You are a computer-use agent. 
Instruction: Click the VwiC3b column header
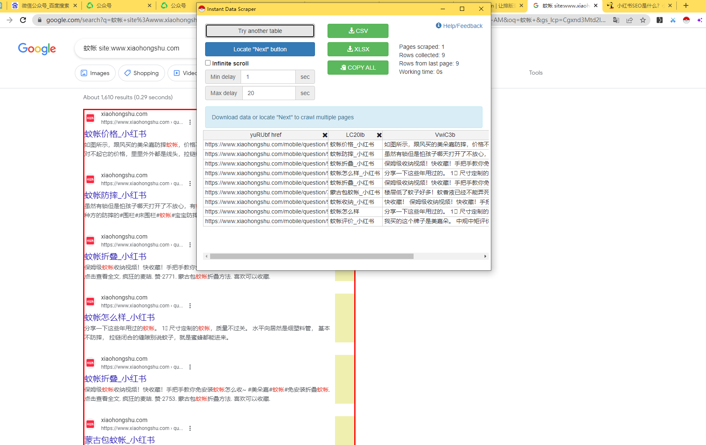pos(436,135)
